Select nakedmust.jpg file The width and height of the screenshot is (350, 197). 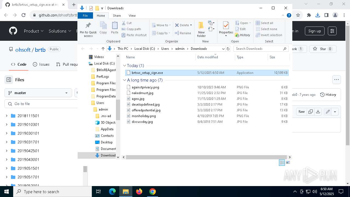pos(207,93)
